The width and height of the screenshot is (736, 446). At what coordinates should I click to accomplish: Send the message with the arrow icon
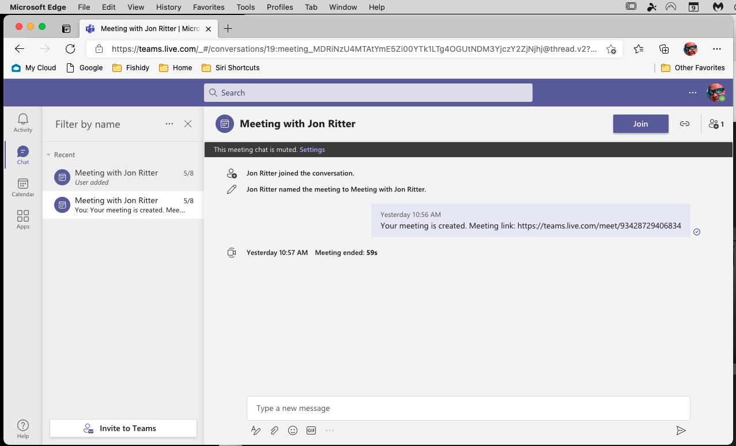click(x=681, y=430)
